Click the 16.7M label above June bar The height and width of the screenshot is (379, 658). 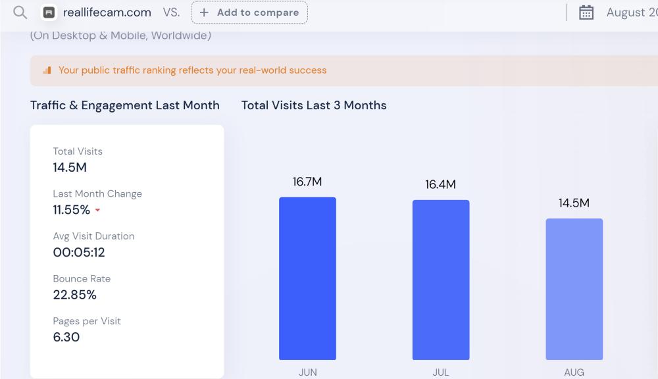[307, 182]
